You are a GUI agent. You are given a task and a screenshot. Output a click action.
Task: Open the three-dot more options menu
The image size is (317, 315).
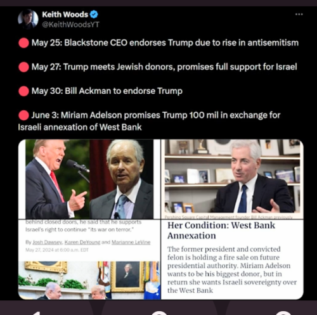(x=299, y=15)
